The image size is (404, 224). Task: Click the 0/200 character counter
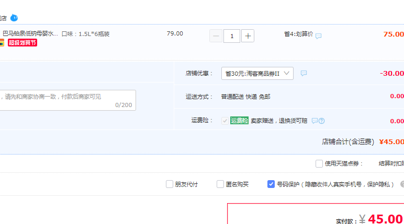[124, 105]
